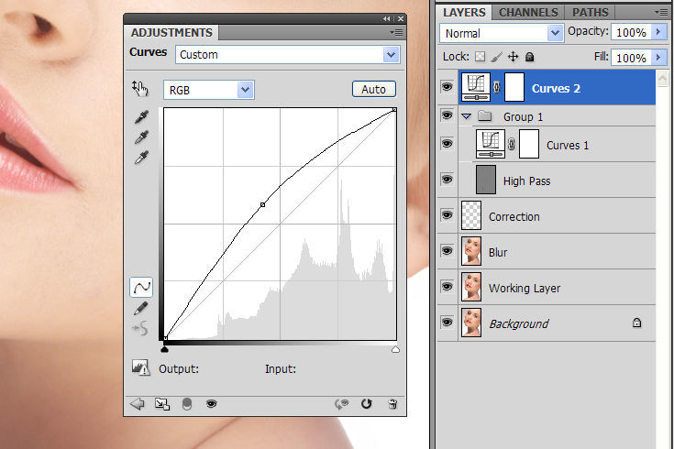Viewport: 674px width, 449px height.
Task: Toggle Curves adjustment layer visibility in Adjustments
Action: (212, 404)
